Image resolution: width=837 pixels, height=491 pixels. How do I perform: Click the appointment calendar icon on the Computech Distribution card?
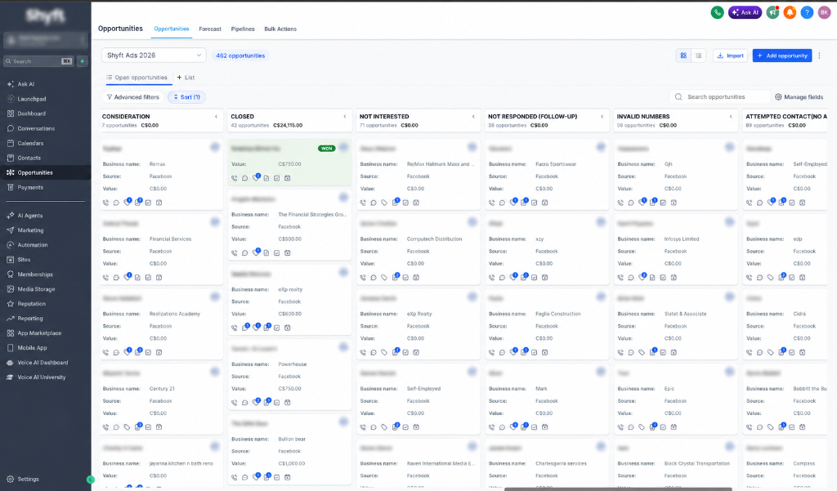click(x=416, y=278)
